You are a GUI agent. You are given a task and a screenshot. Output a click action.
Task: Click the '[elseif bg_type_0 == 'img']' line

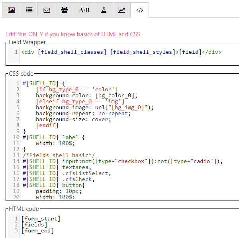coord(80,101)
